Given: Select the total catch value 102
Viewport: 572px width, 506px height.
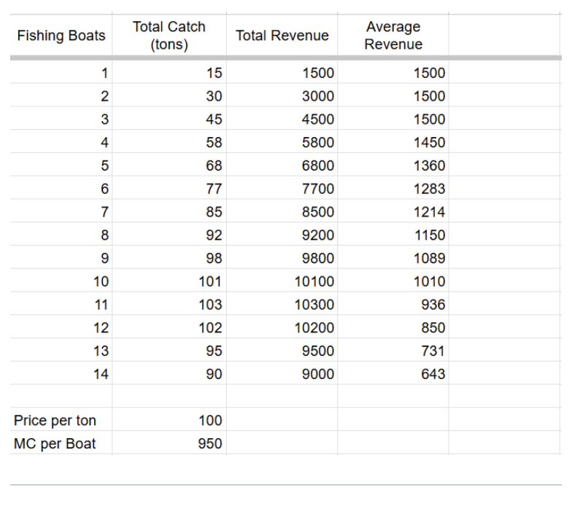Looking at the screenshot, I should click(x=169, y=327).
